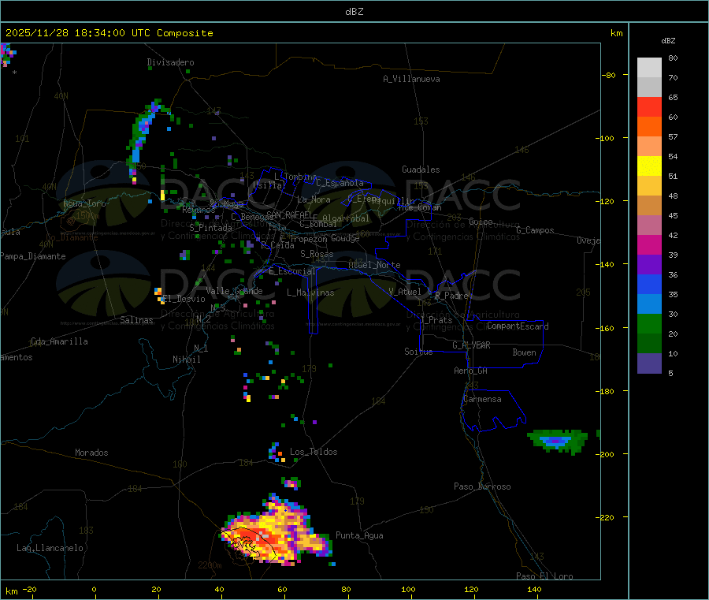Click the J_Prats map label
709x600 pixels.
pos(436,320)
